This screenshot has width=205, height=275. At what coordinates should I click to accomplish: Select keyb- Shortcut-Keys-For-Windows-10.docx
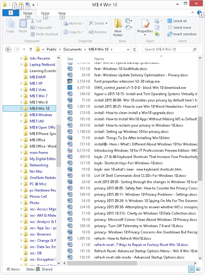coord(129,163)
